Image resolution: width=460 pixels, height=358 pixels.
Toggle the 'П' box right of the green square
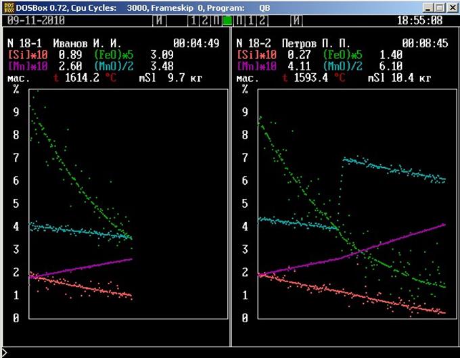tap(238, 20)
